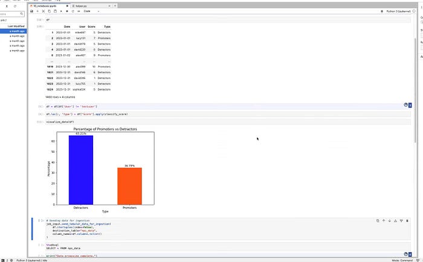
Task: Click the send_tabular_data_for_ingestion code cell
Action: tap(228, 229)
